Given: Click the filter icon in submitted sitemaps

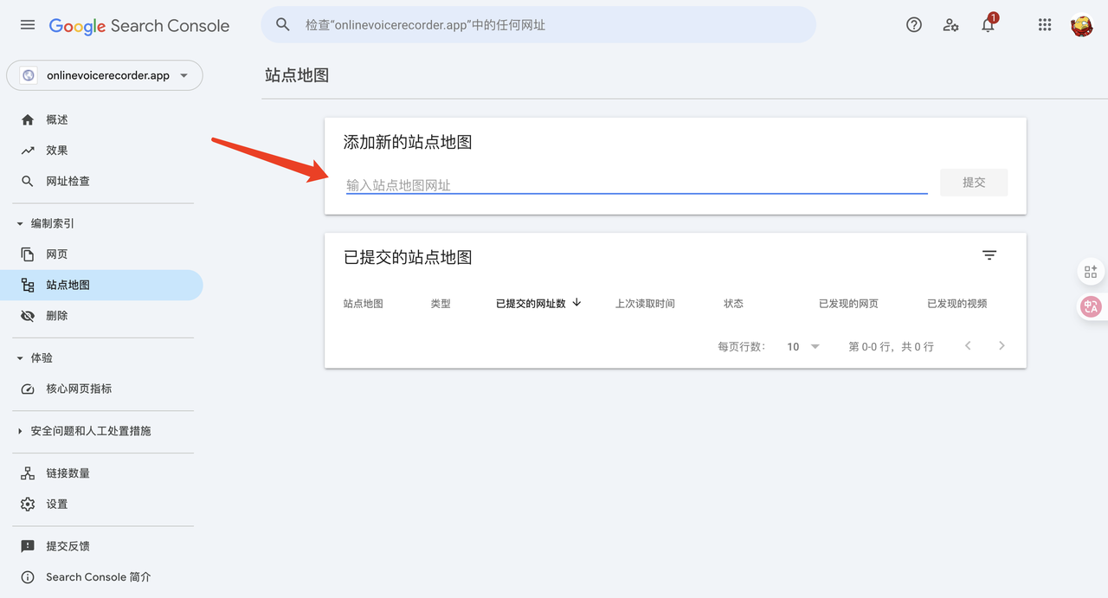Looking at the screenshot, I should click(989, 255).
